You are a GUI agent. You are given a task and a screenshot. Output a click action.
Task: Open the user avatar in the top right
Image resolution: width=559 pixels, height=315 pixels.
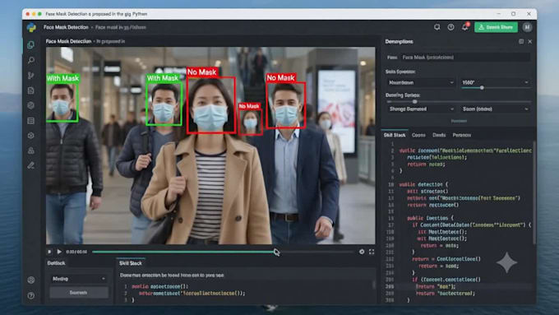(x=527, y=27)
